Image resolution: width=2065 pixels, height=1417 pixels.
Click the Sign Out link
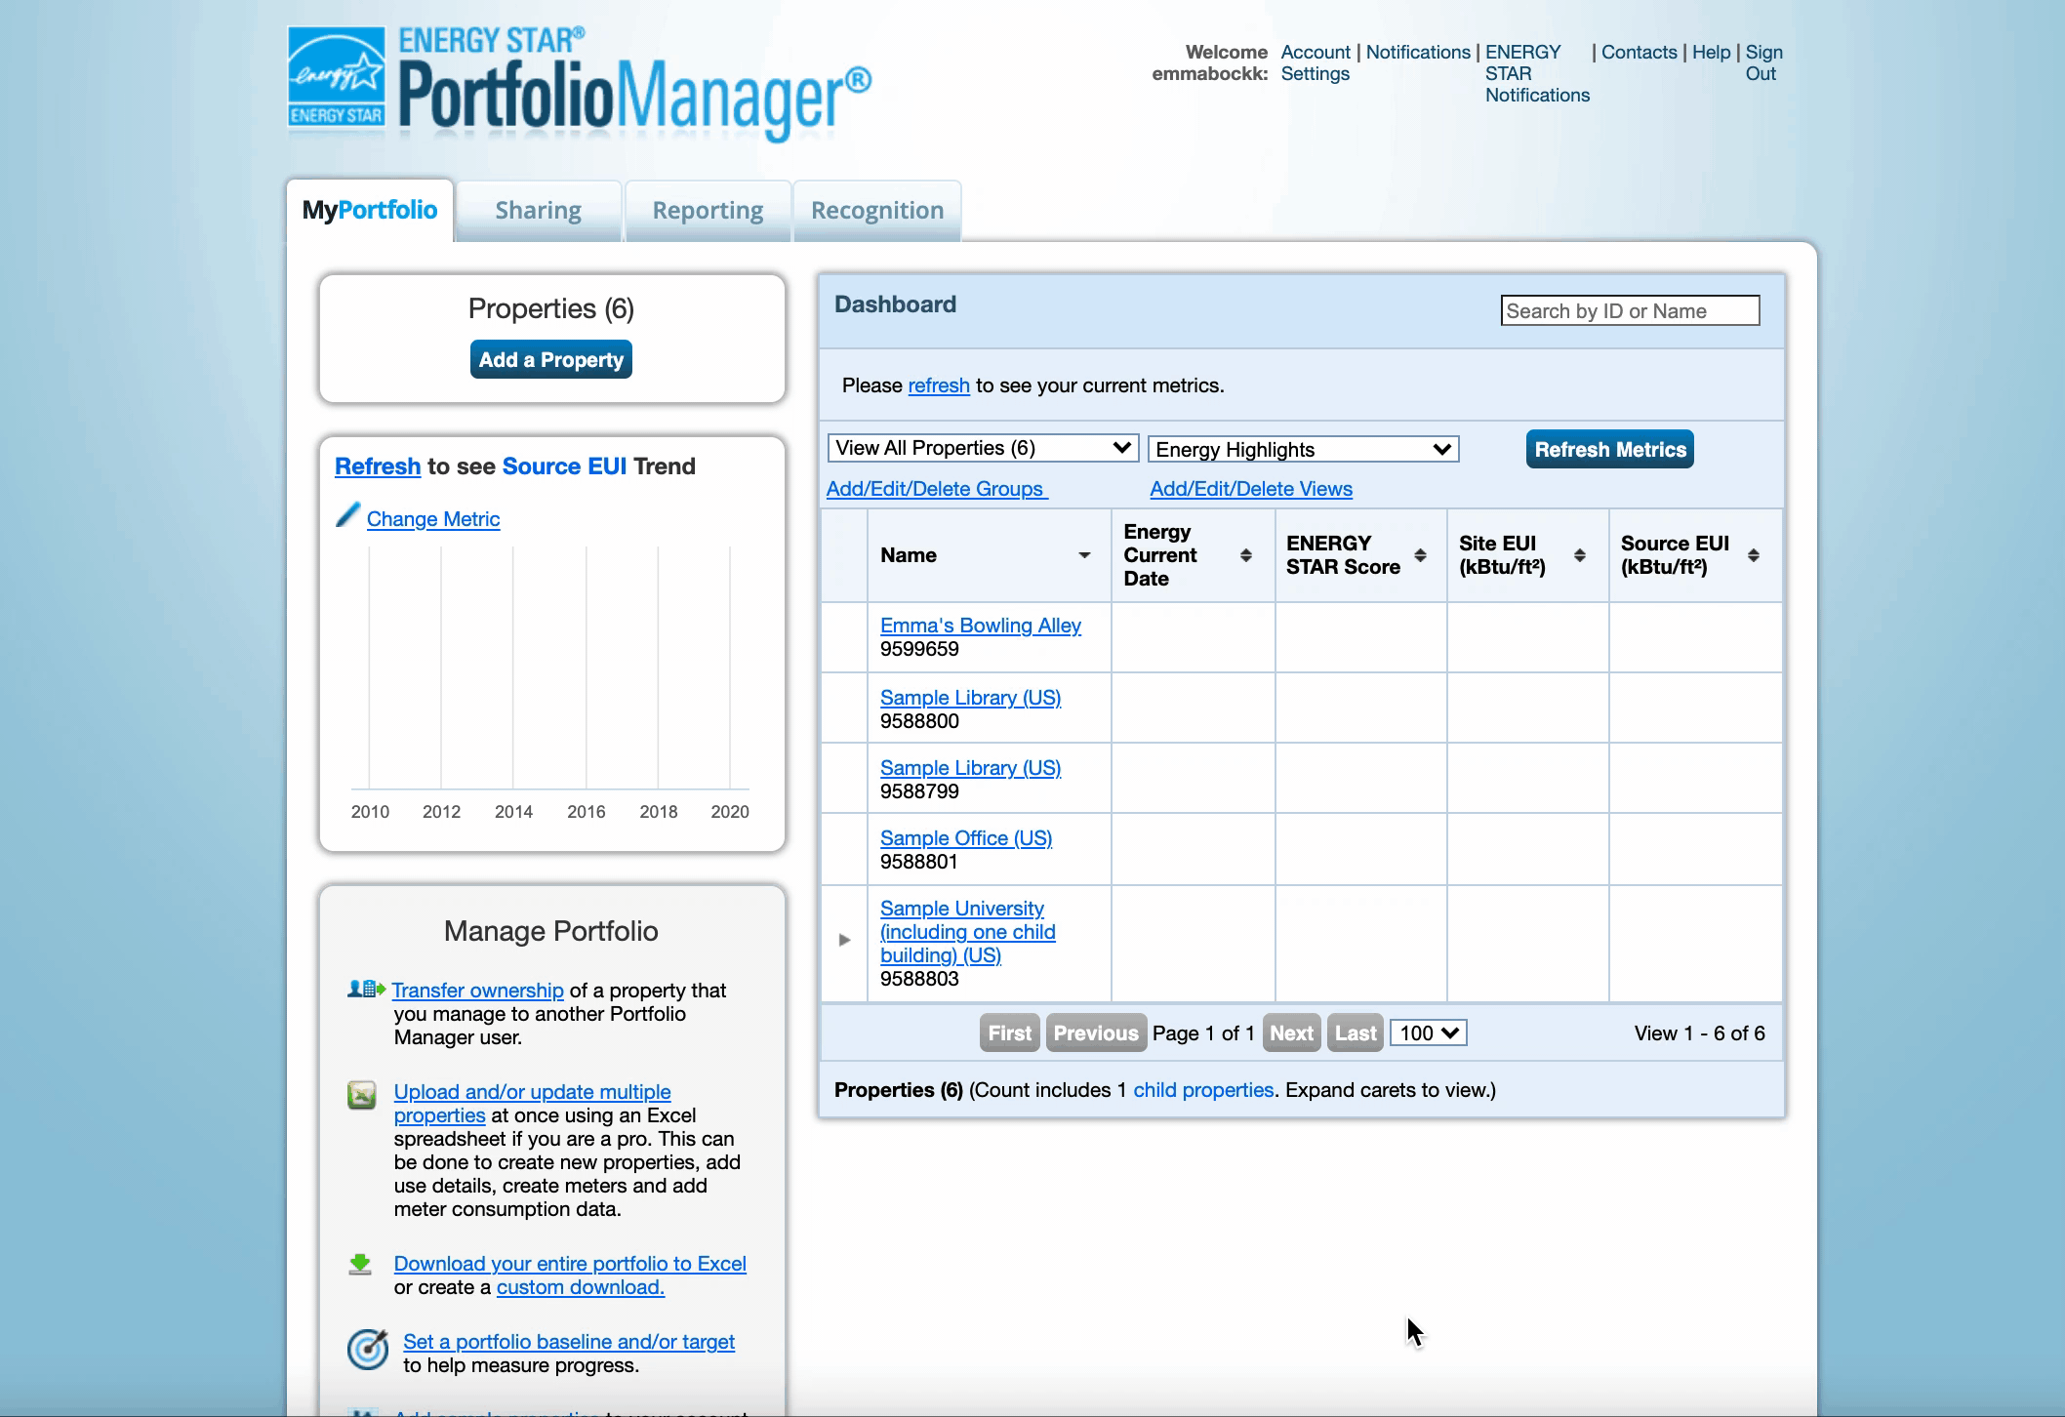[1763, 62]
